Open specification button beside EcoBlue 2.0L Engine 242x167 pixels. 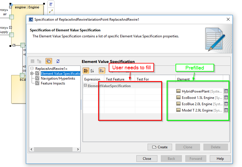(226, 104)
